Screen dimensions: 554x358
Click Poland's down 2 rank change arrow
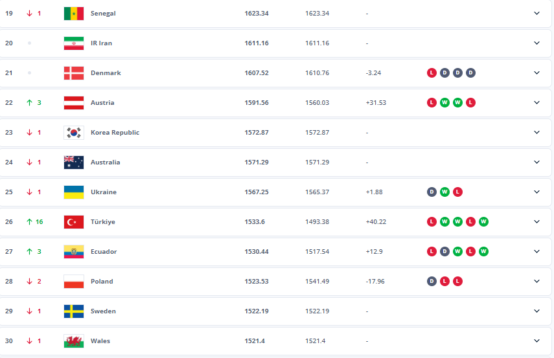point(29,281)
